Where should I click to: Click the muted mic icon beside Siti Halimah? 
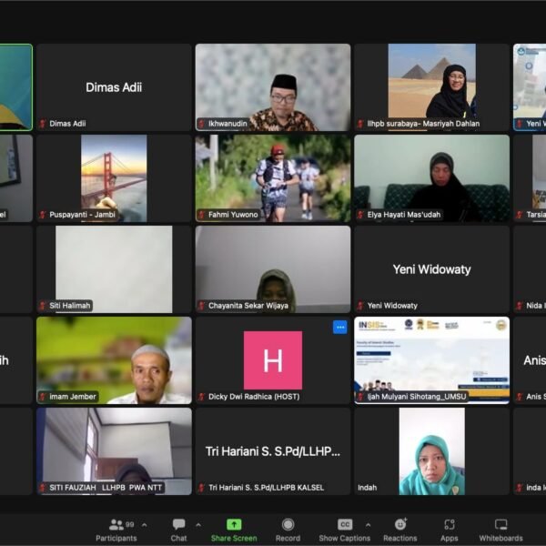point(43,306)
